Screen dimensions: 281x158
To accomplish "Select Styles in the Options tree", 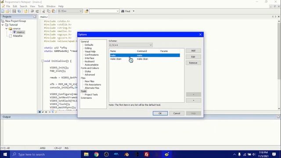I will click(x=88, y=71).
